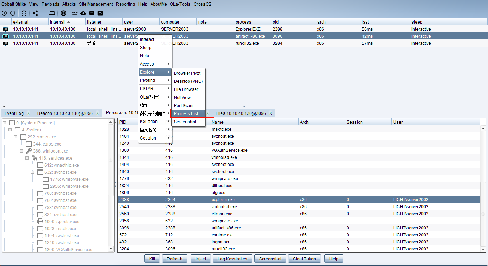Click the Help button at bottom
488x266 pixels.
click(x=334, y=259)
